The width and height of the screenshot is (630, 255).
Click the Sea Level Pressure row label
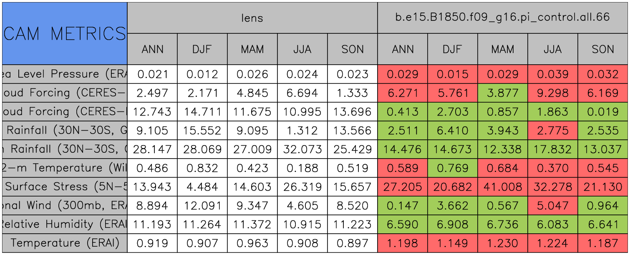(65, 74)
